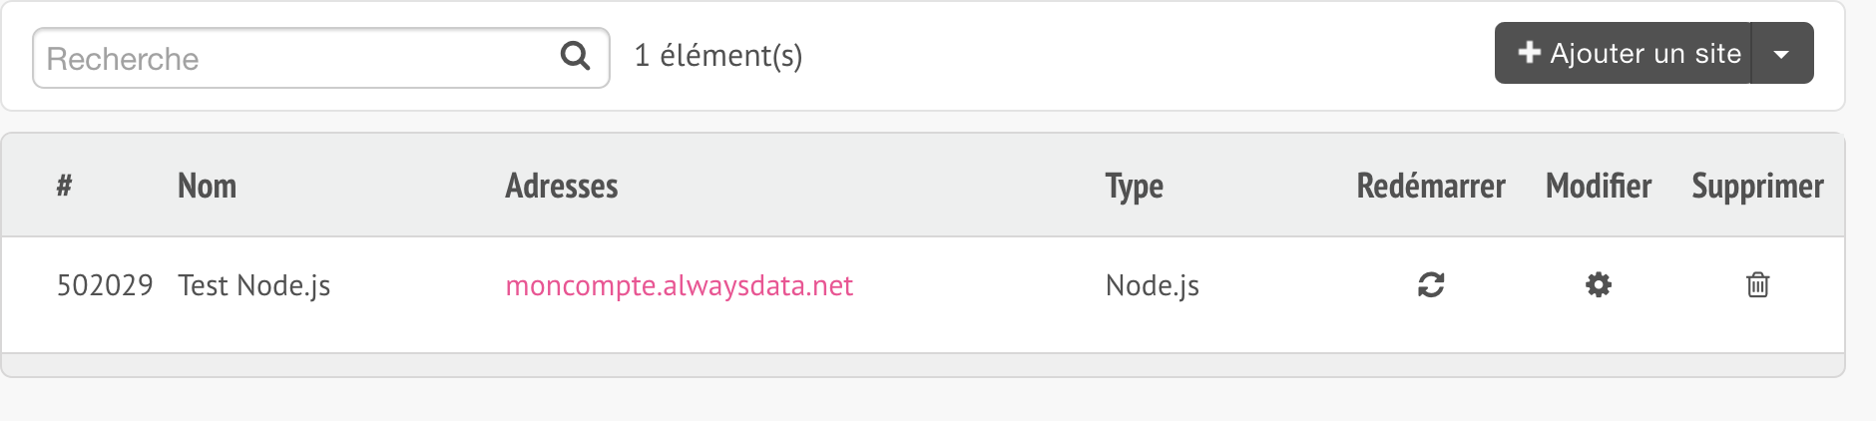1876x421 pixels.
Task: Sort by the Adresses column header
Action: coord(562,187)
